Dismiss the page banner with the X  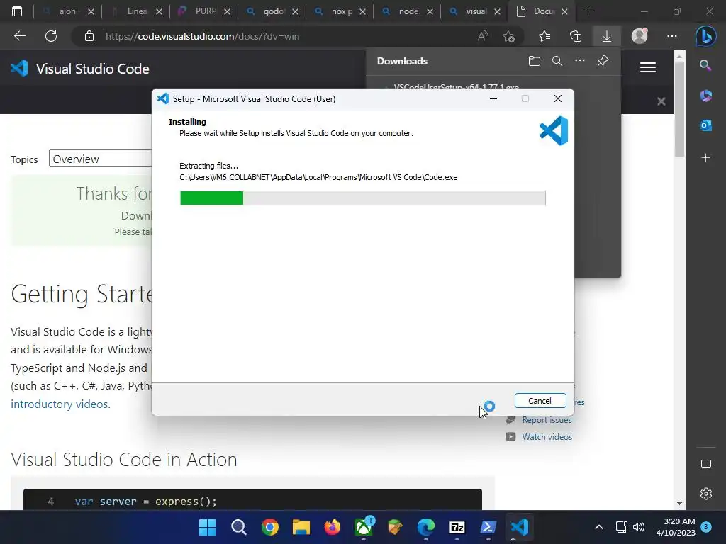click(661, 101)
